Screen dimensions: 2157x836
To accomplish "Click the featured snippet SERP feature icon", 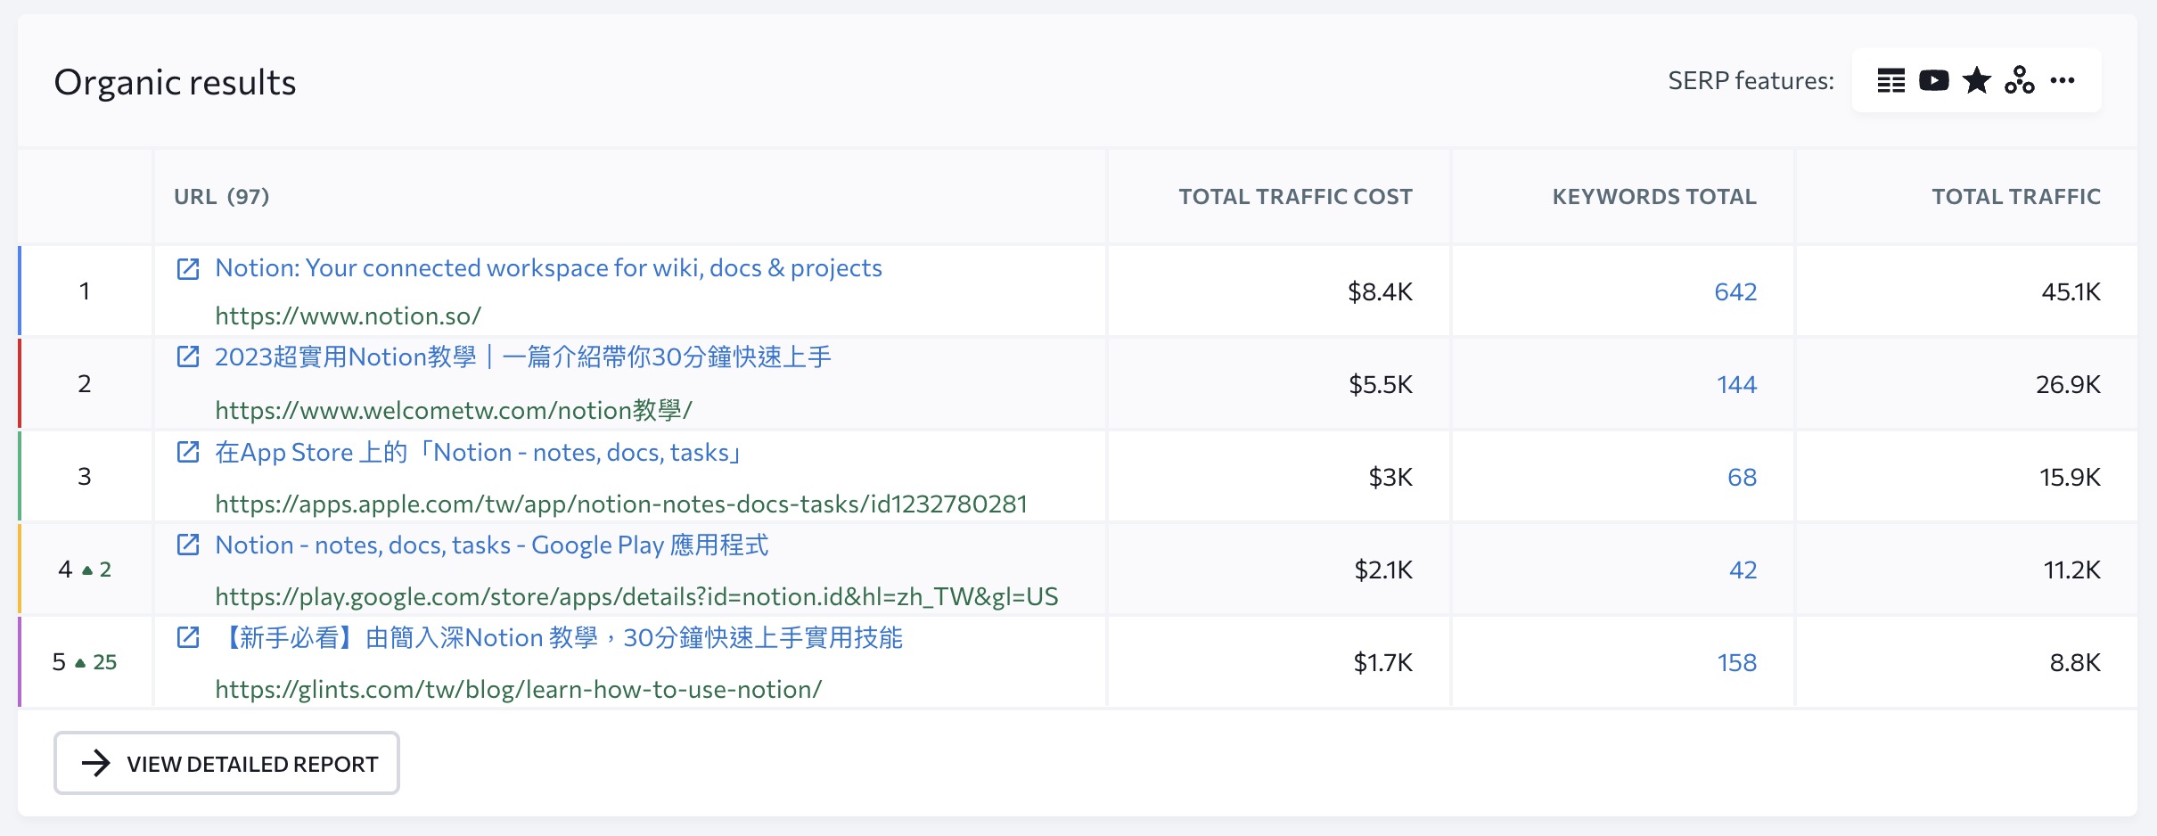I will coord(1890,81).
